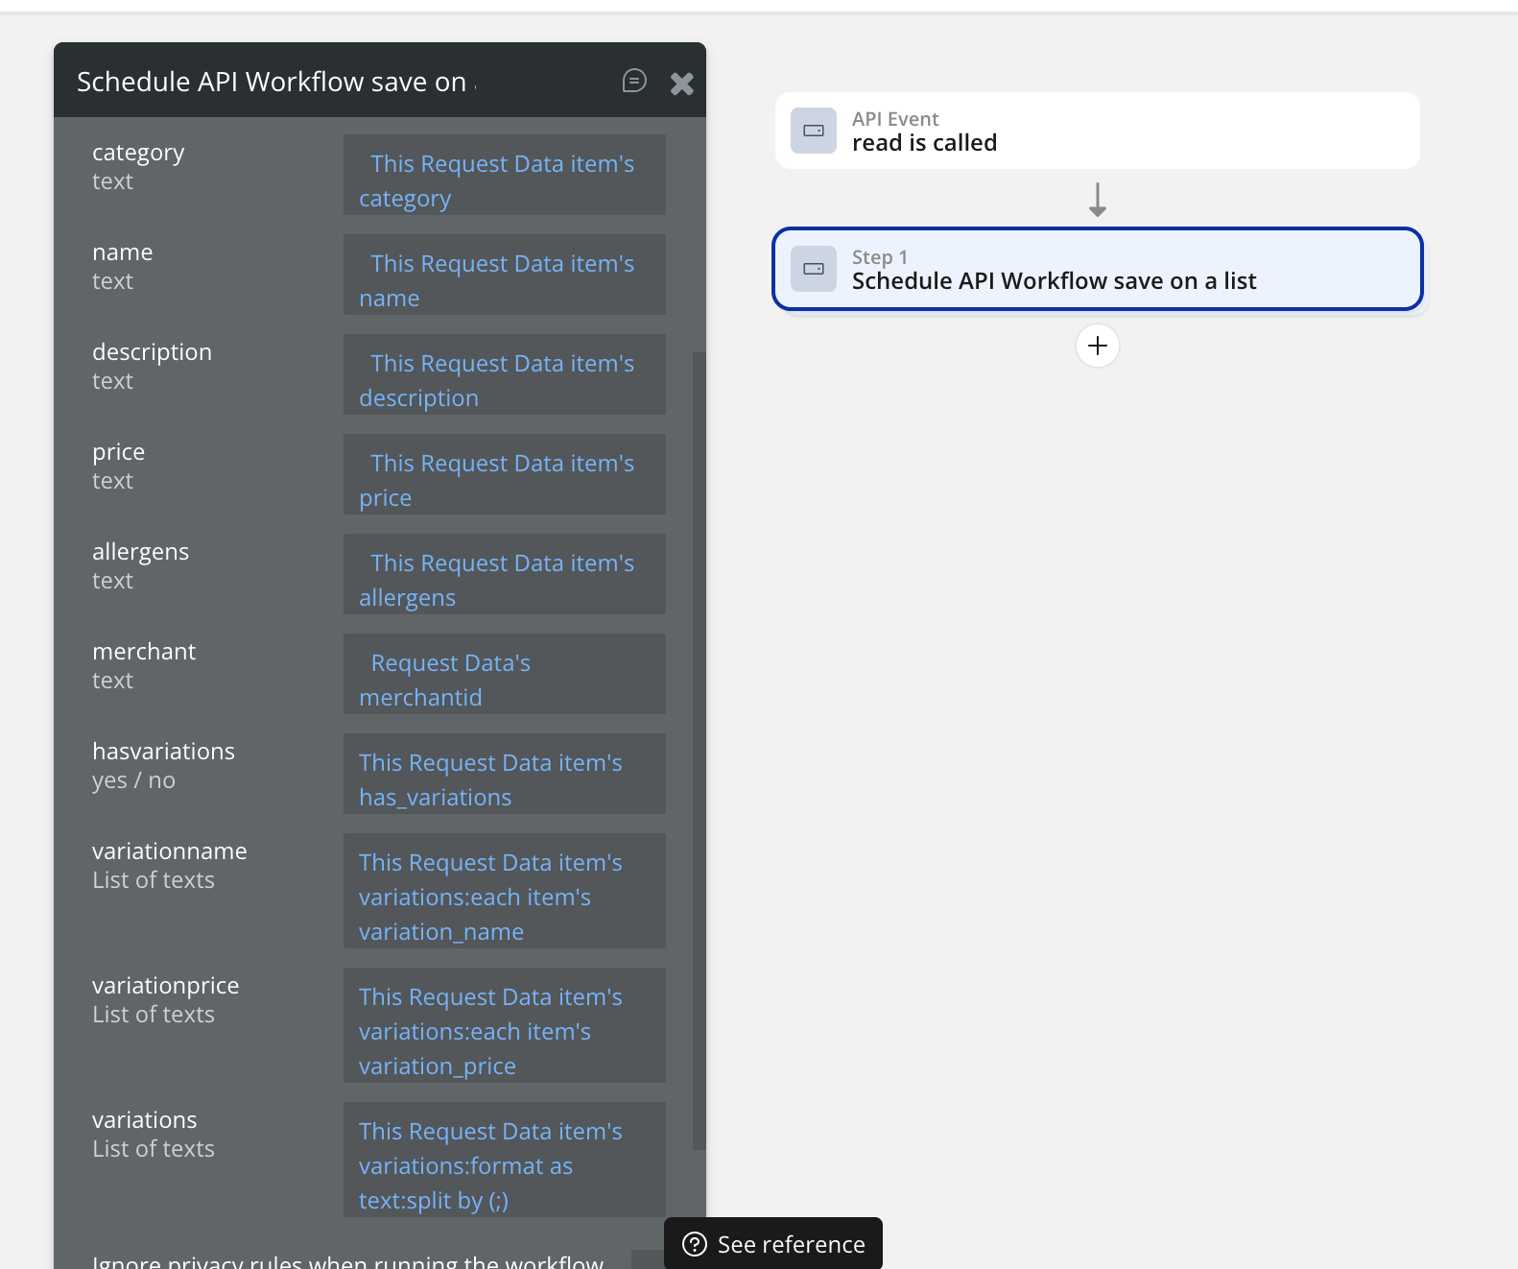Click the Step 1 action icon
The height and width of the screenshot is (1269, 1518).
pyautogui.click(x=814, y=269)
